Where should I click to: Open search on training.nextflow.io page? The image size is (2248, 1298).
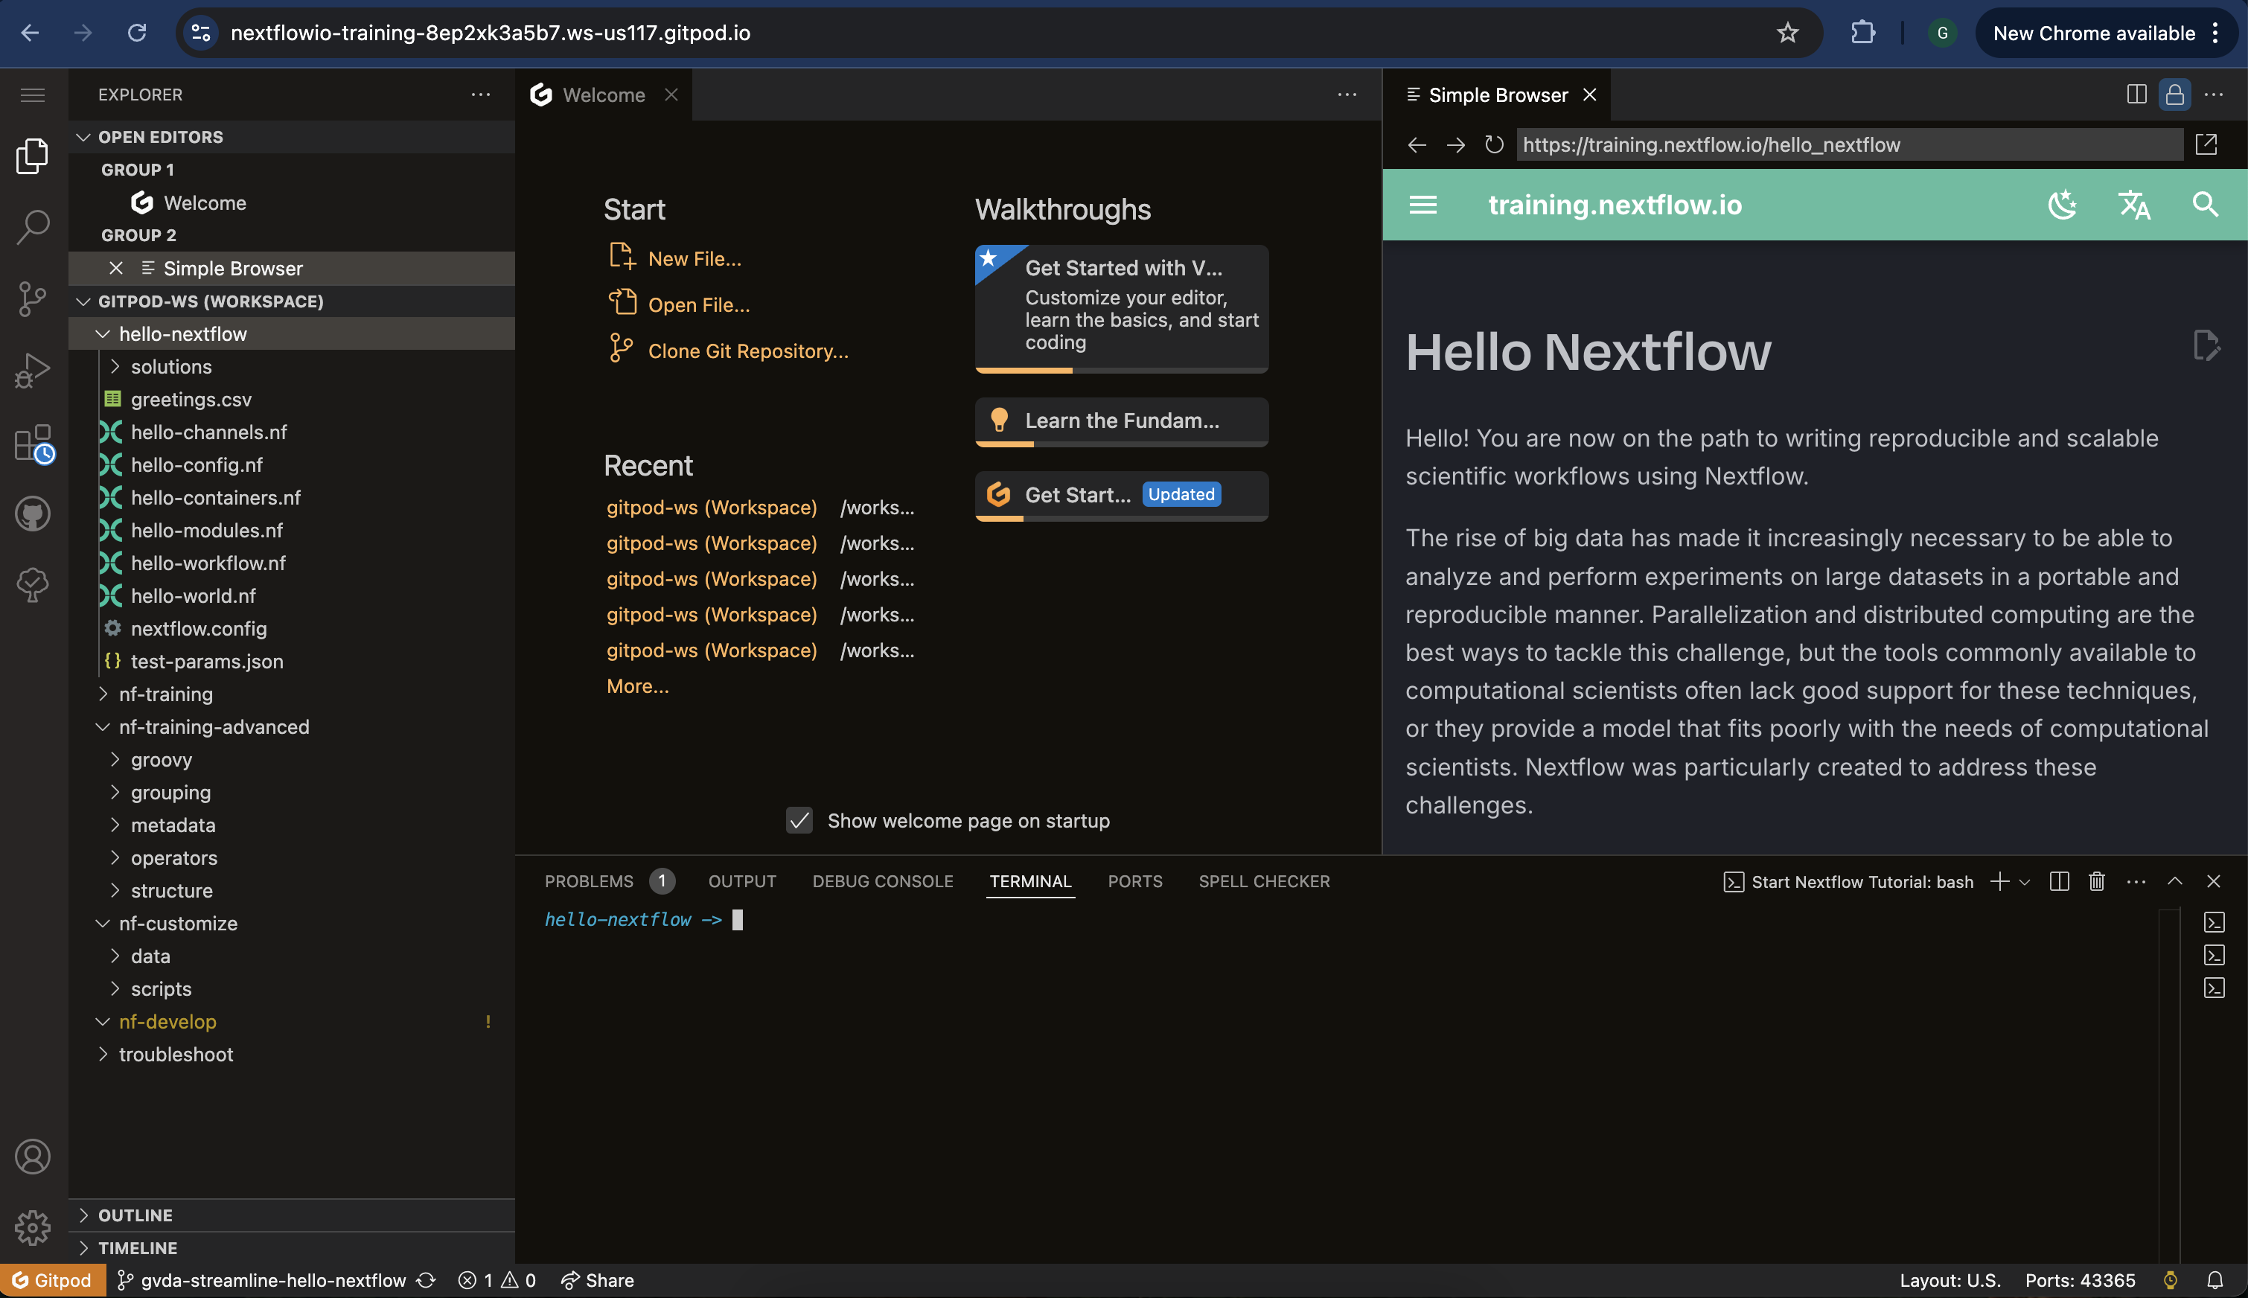2206,205
